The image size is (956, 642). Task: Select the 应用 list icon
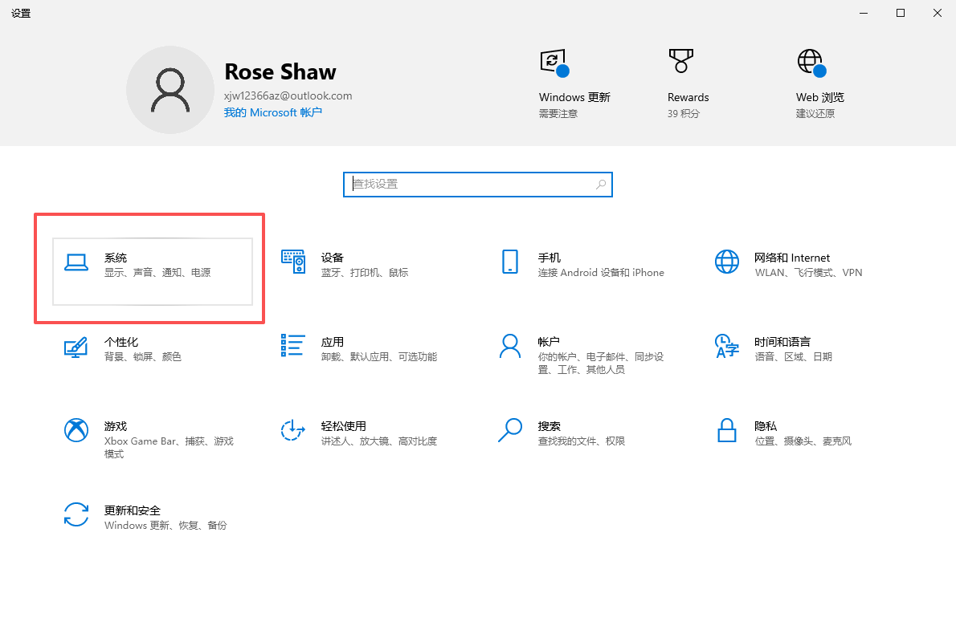click(x=293, y=345)
